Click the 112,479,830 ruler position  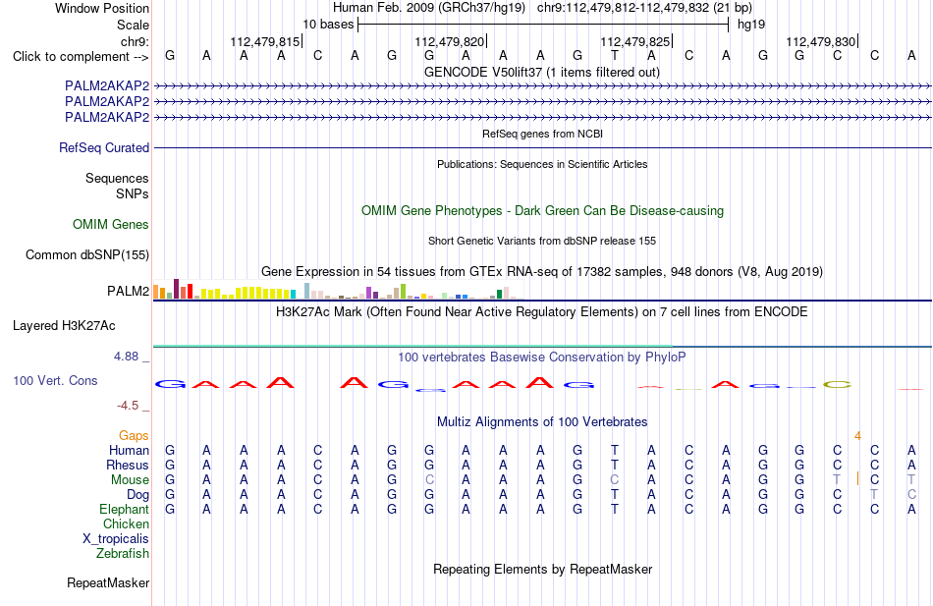tap(821, 41)
